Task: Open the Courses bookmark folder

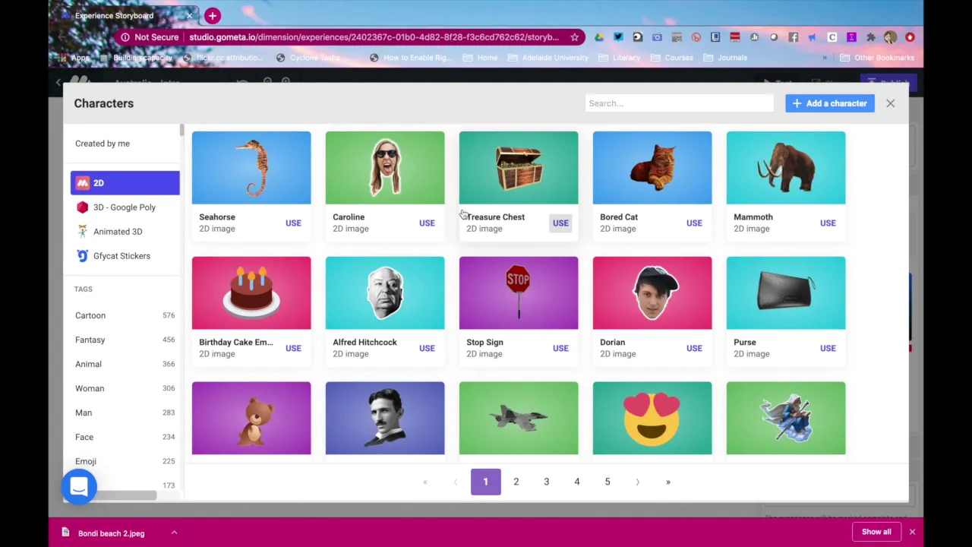Action: pyautogui.click(x=671, y=58)
